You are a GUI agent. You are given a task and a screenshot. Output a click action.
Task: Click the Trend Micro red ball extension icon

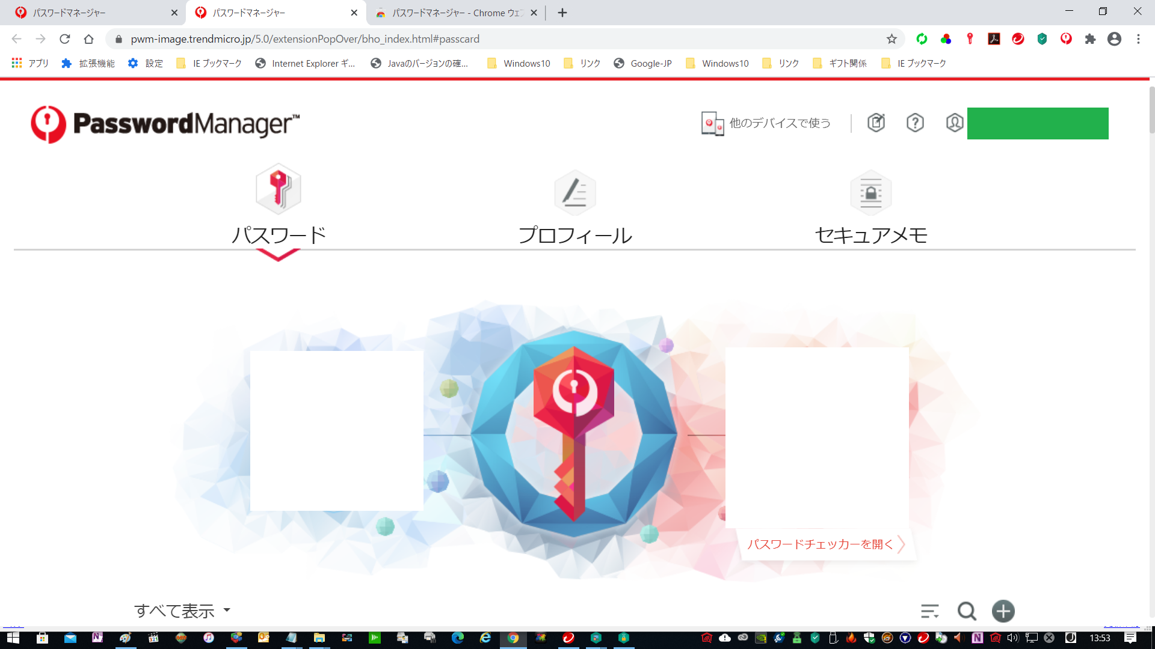[x=1018, y=39]
